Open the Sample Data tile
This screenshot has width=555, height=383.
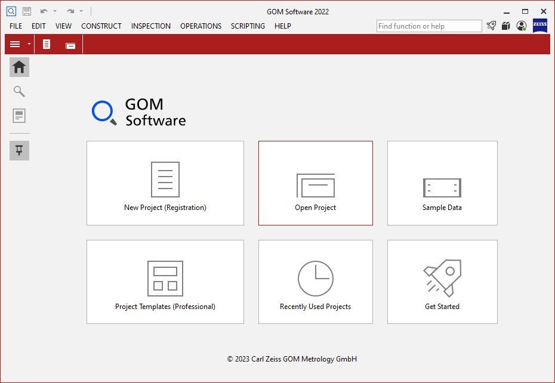(442, 183)
